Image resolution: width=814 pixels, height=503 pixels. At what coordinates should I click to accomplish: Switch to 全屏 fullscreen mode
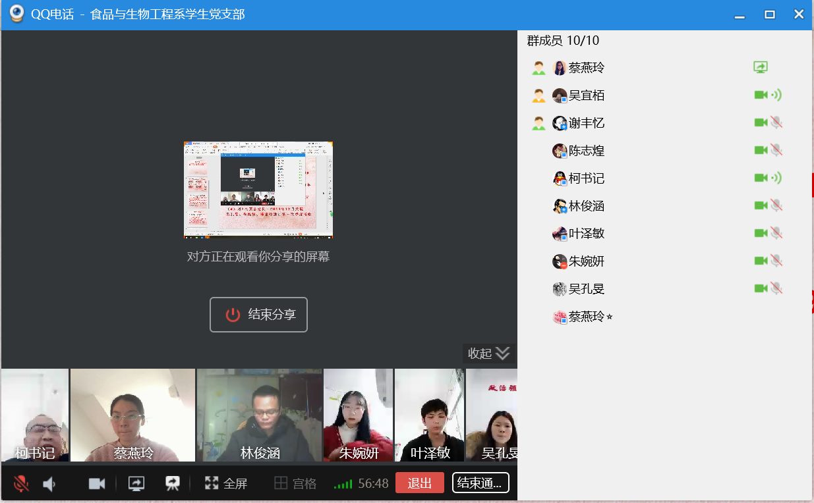click(225, 484)
